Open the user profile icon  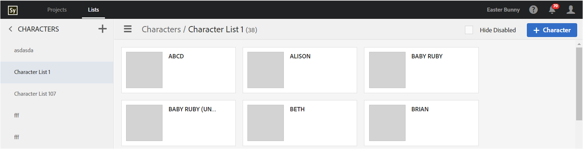571,10
